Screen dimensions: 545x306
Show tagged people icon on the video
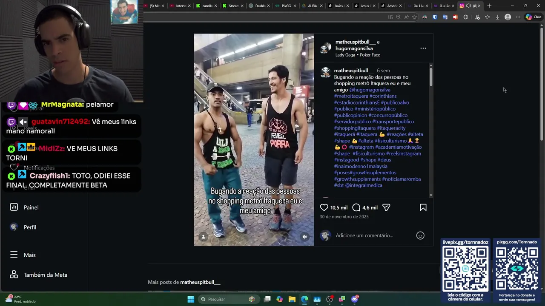click(x=204, y=237)
